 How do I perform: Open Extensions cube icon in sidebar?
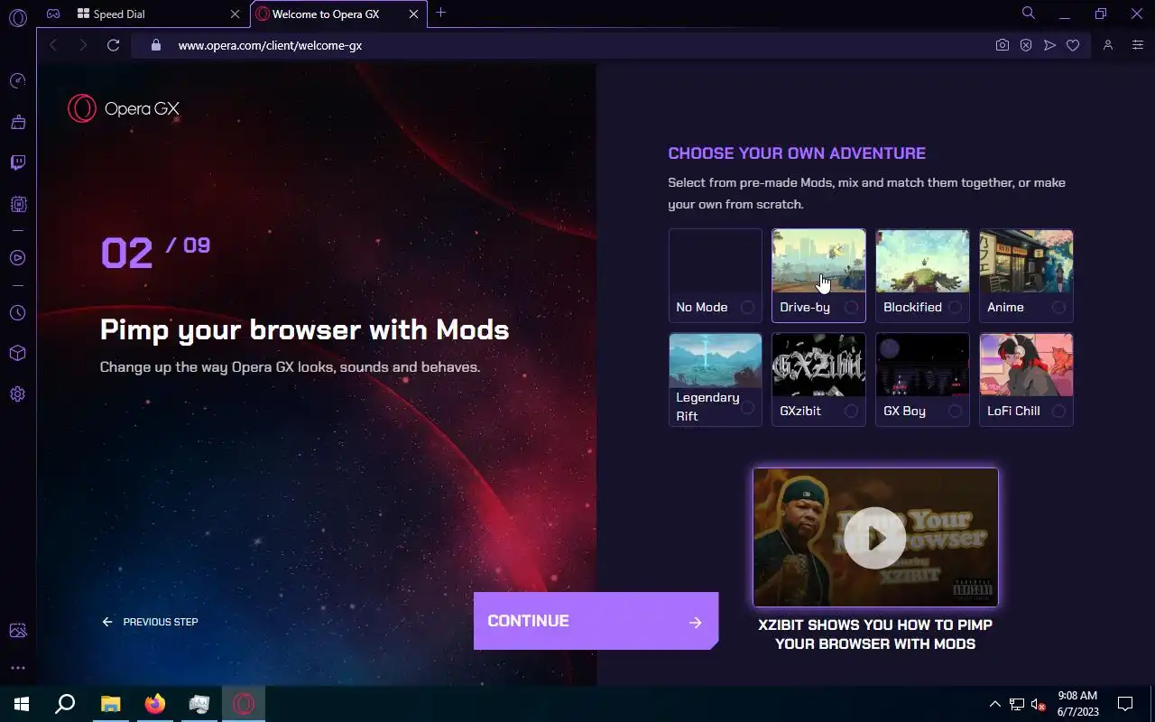pyautogui.click(x=17, y=353)
